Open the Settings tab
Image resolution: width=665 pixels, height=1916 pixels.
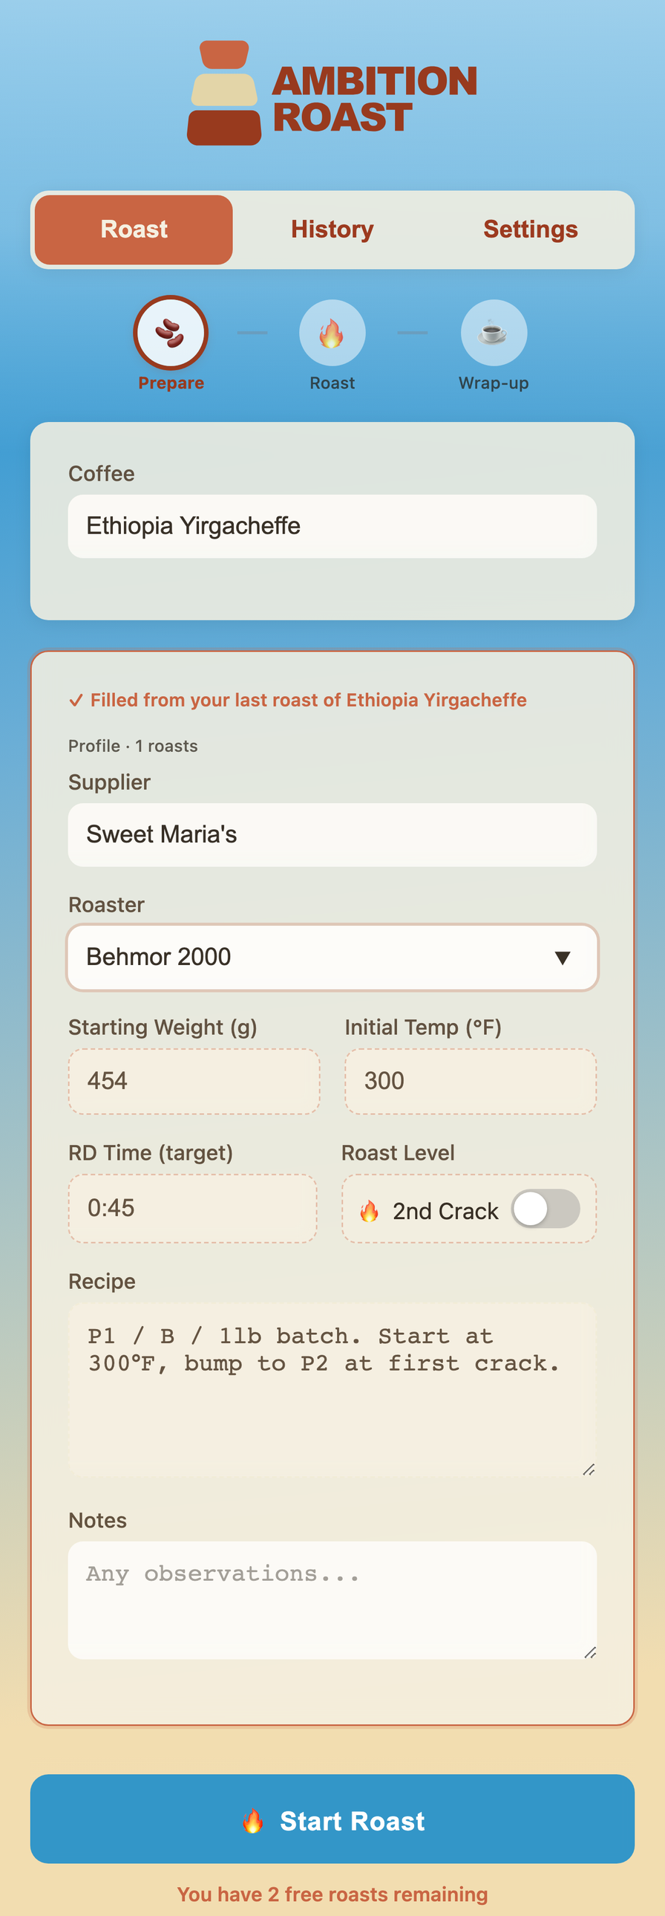(x=530, y=229)
